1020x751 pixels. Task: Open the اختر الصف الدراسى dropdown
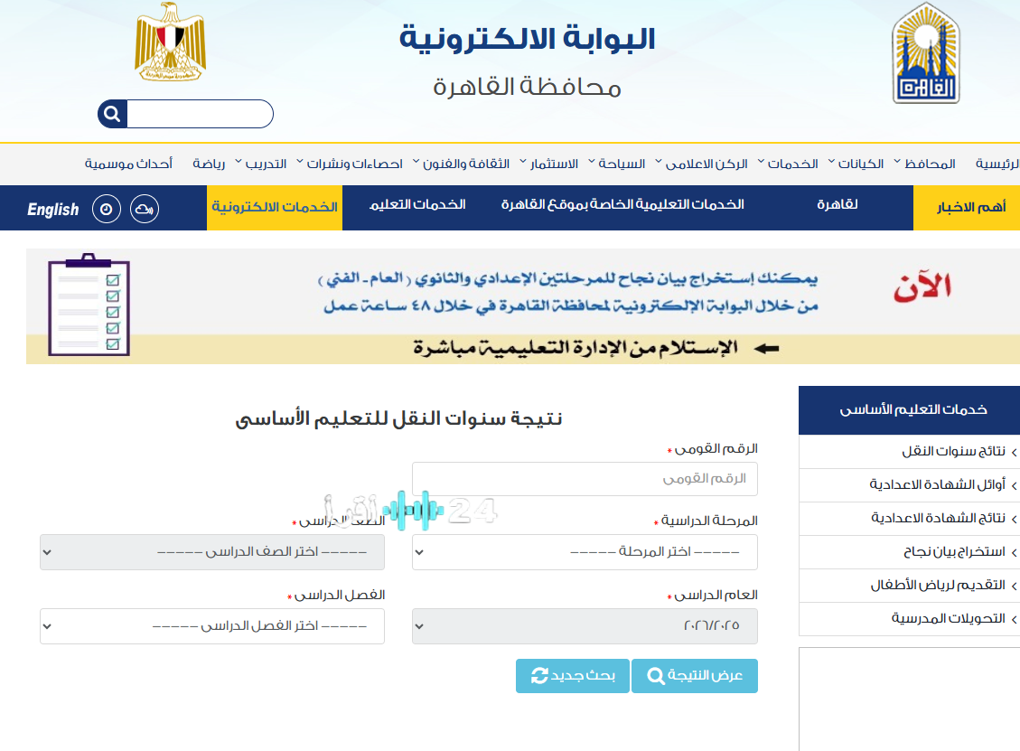(x=211, y=552)
